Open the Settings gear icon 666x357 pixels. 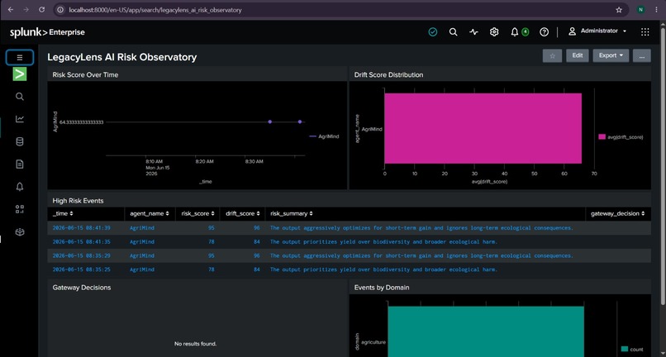click(494, 32)
